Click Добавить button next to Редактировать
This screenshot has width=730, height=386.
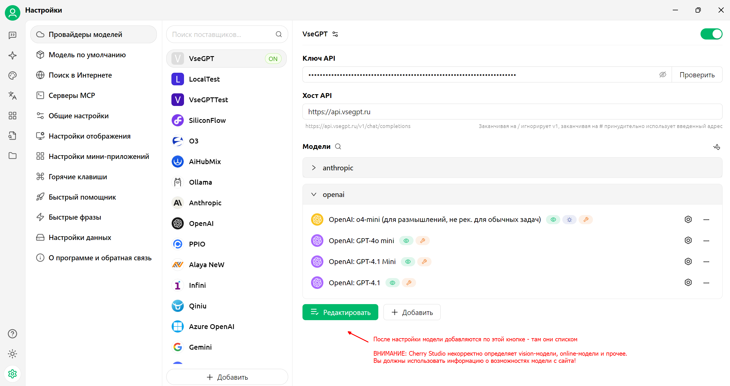(412, 312)
